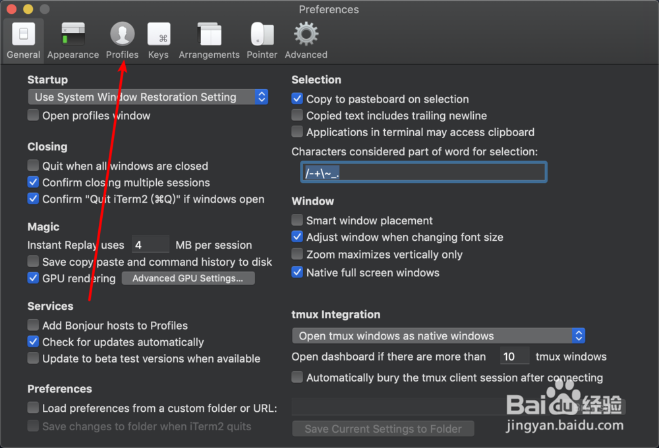The height and width of the screenshot is (448, 659).
Task: Uncheck Confirm Quit iTerm2 if windows open
Action: pos(33,199)
